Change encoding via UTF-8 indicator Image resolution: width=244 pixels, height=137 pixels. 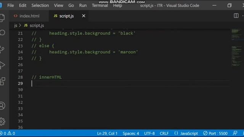click(x=149, y=133)
